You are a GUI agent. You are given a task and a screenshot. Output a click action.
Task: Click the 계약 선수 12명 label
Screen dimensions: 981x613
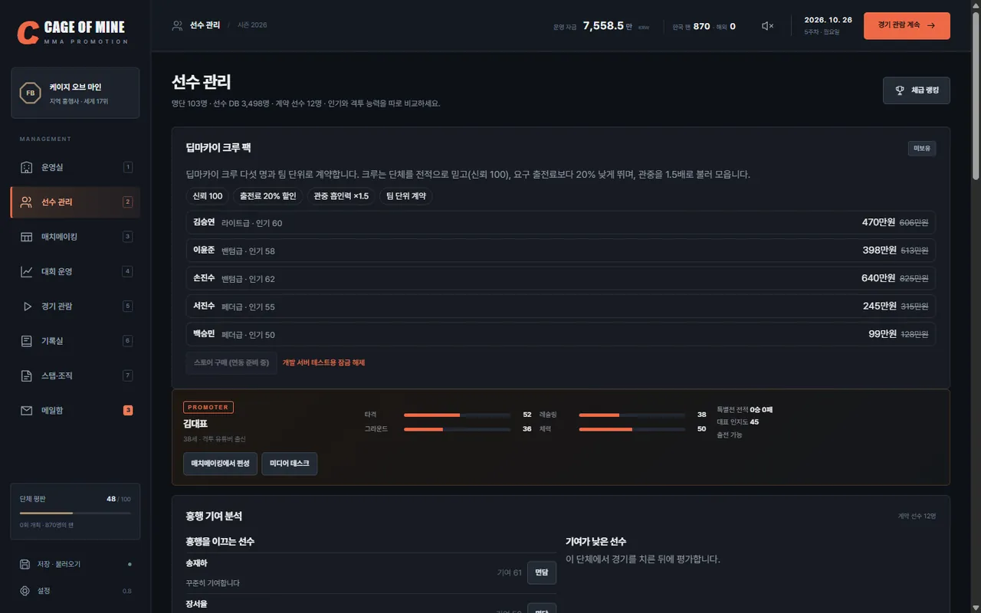click(917, 516)
